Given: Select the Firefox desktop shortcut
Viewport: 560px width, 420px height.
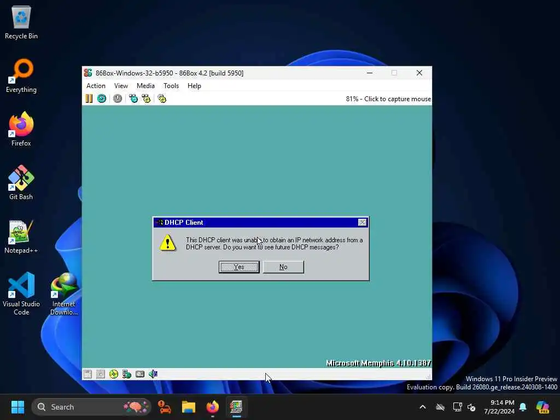Looking at the screenshot, I should coord(21,129).
